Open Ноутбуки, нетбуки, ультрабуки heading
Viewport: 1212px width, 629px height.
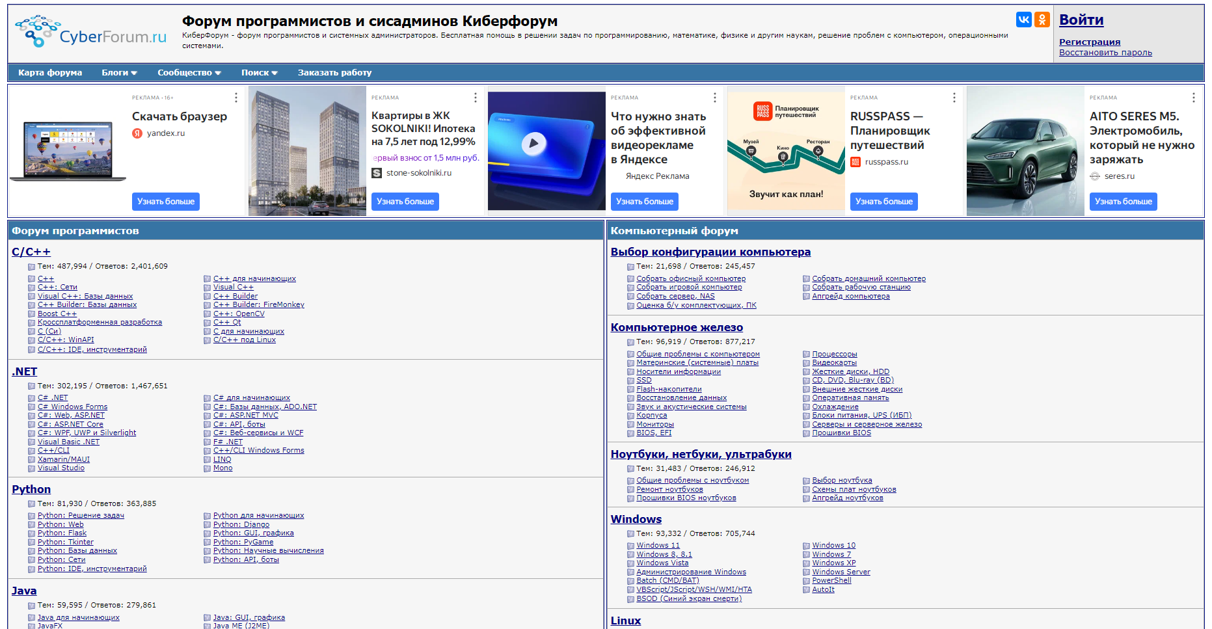point(701,454)
